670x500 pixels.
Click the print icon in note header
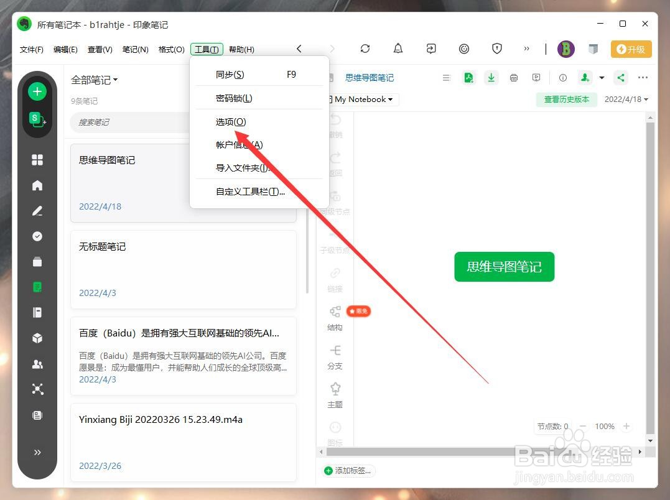pos(514,78)
